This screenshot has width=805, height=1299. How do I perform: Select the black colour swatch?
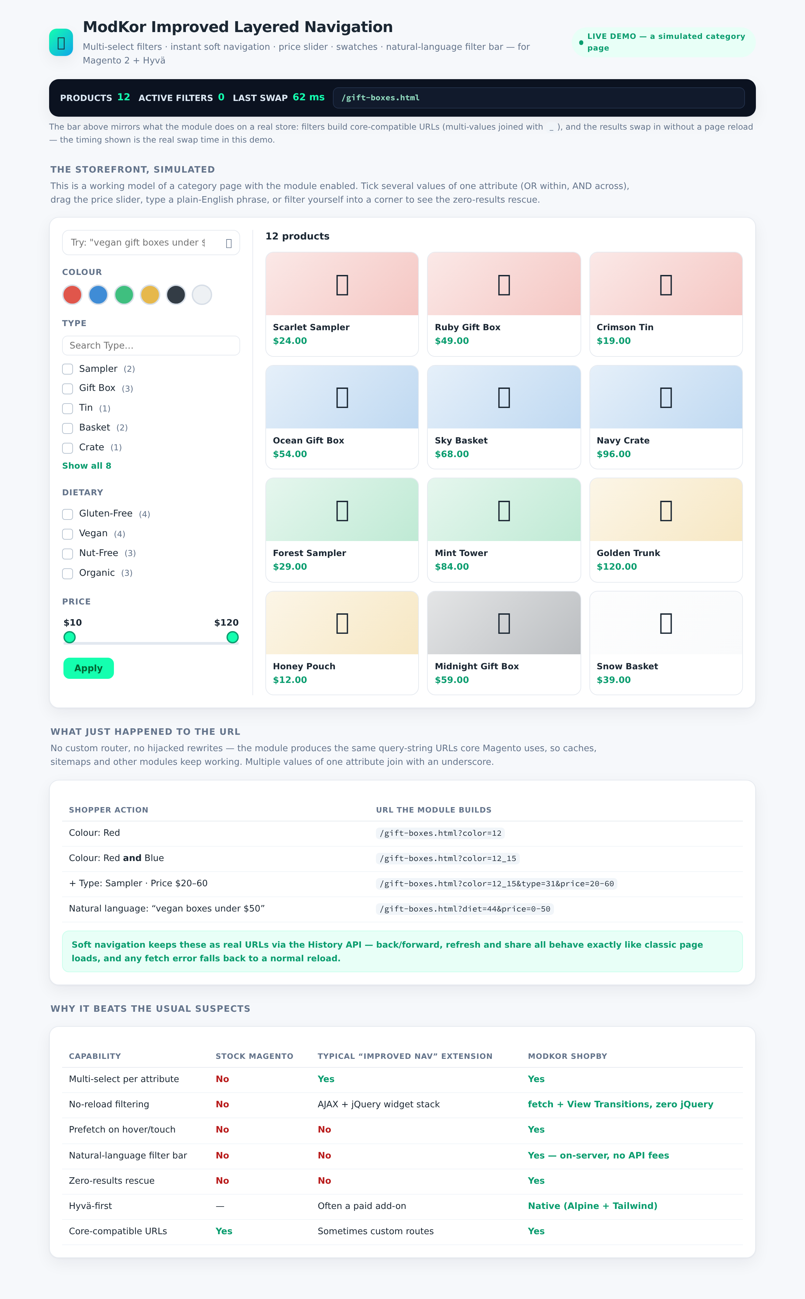[176, 294]
